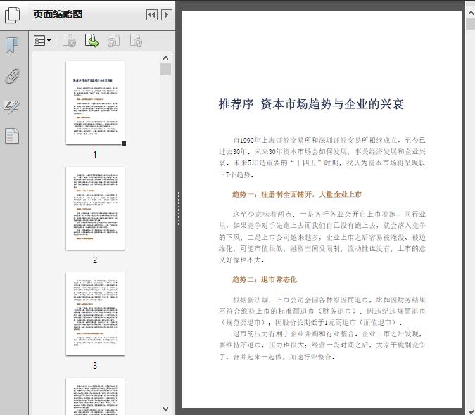Collapse panel with double-arrow button
Viewport: 475px width, 415px height.
pos(152,15)
